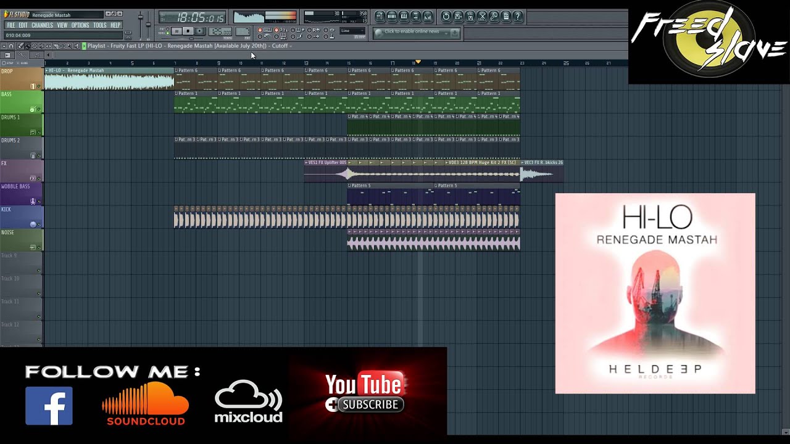Image resolution: width=790 pixels, height=444 pixels.
Task: Open the piano roll toolbar icon
Action: (404, 17)
